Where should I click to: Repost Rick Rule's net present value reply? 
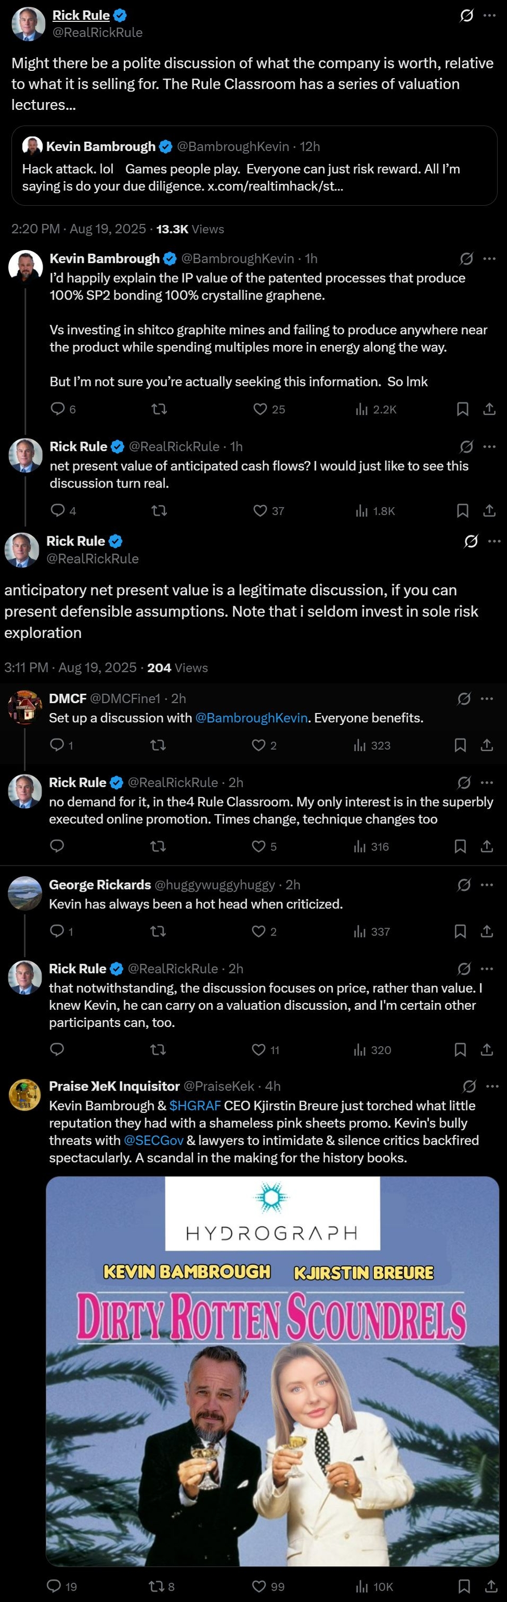[159, 510]
